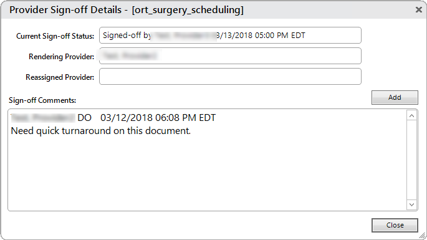The image size is (427, 240).
Task: Click the Provider Sign-off Details title text
Action: [65, 10]
